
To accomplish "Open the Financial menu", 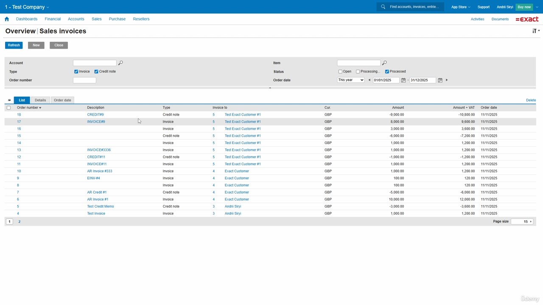I will (53, 19).
